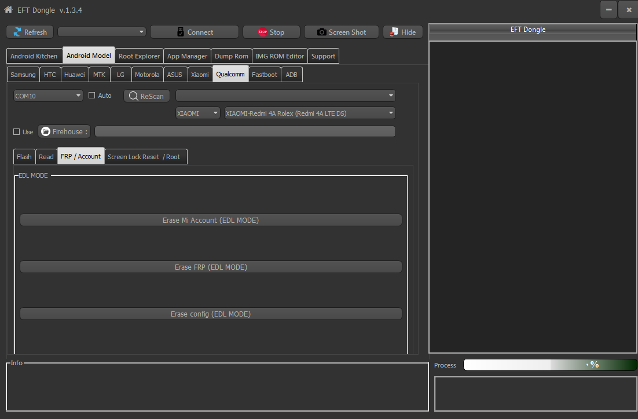Select the MTK tab
Viewport: 638px width, 419px height.
click(x=99, y=75)
